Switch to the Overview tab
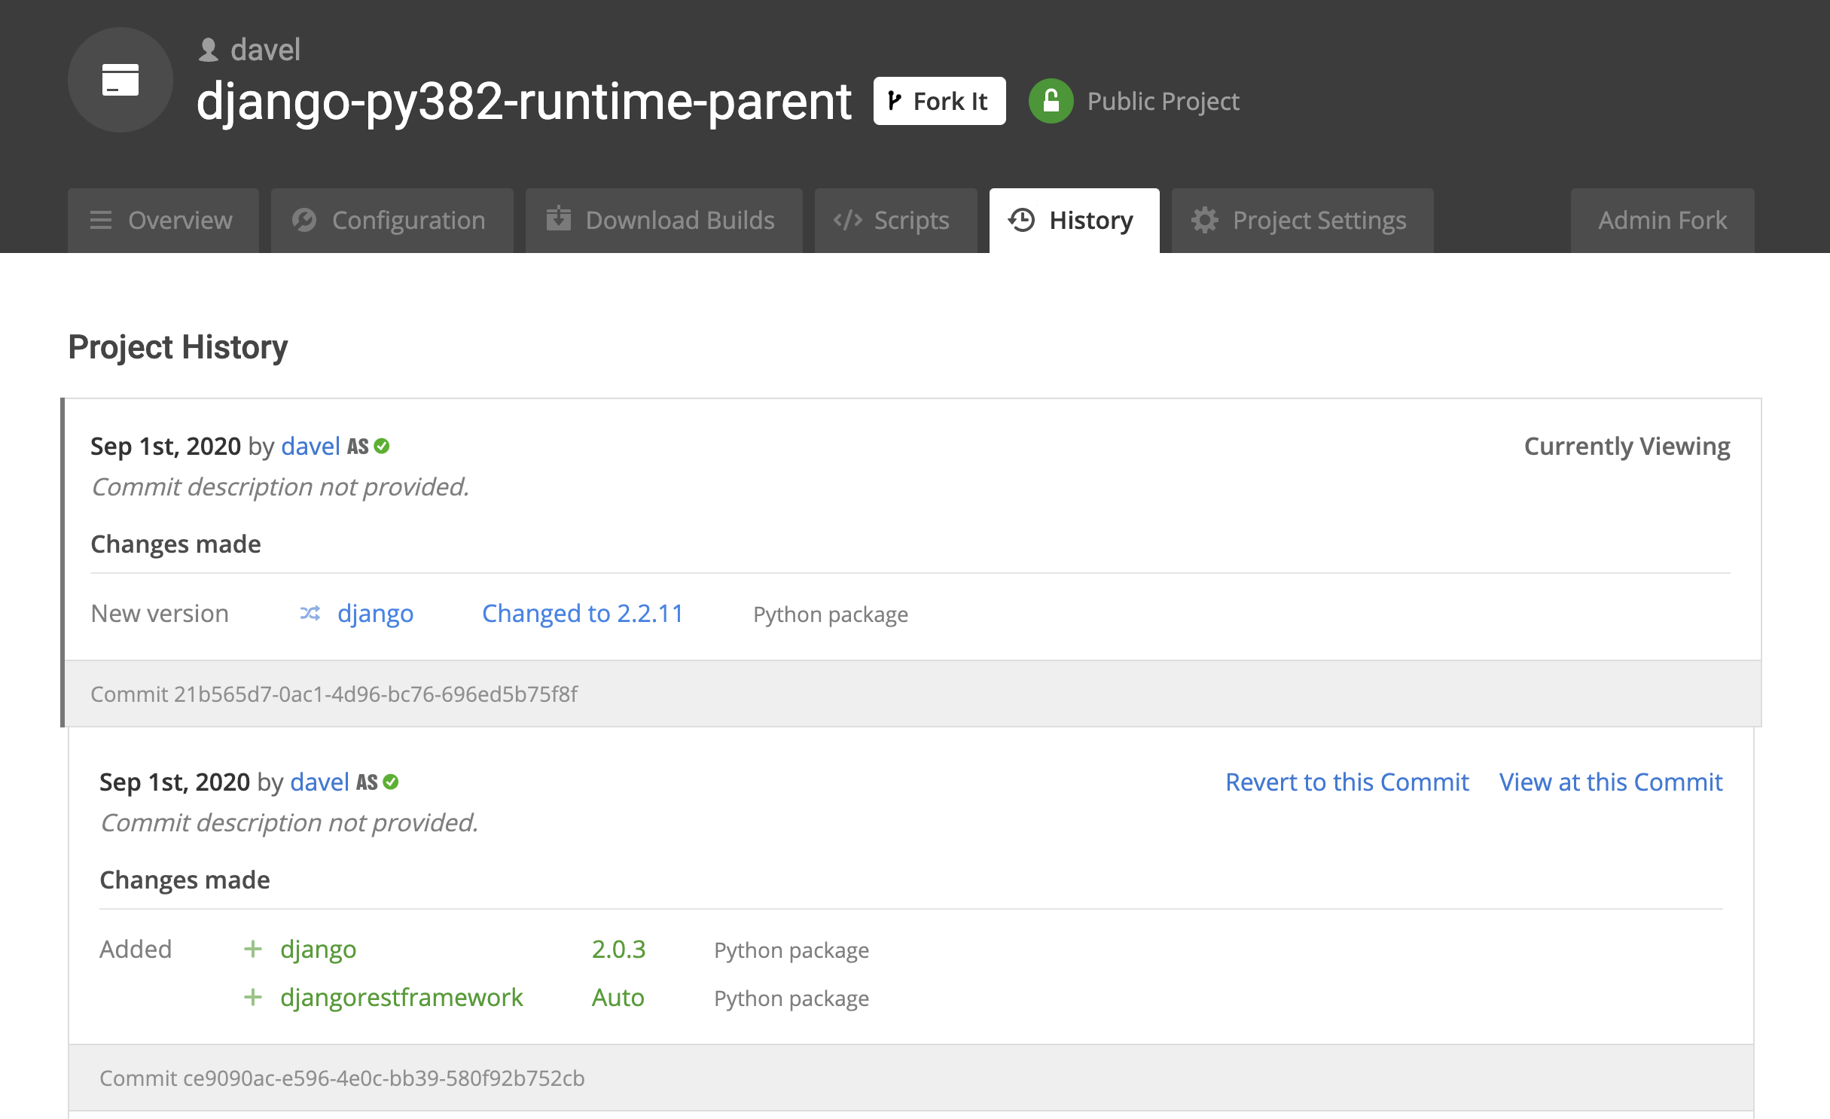1830x1119 pixels. coord(163,221)
